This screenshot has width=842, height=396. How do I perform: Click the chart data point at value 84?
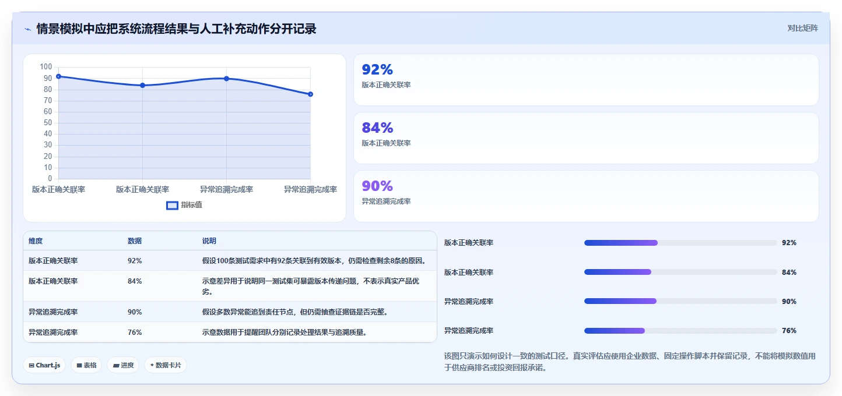click(142, 85)
